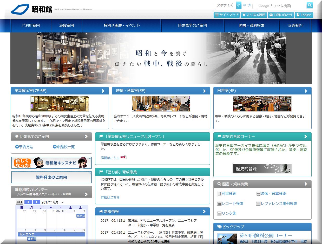This screenshot has width=322, height=244.
Task: Click calendar 今日 button
Action: coord(19,202)
